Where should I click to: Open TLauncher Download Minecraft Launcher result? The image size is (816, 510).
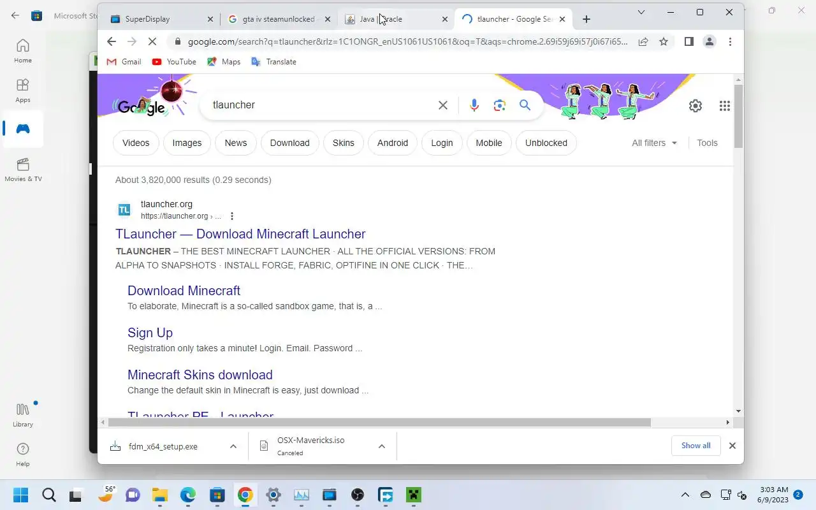(240, 234)
